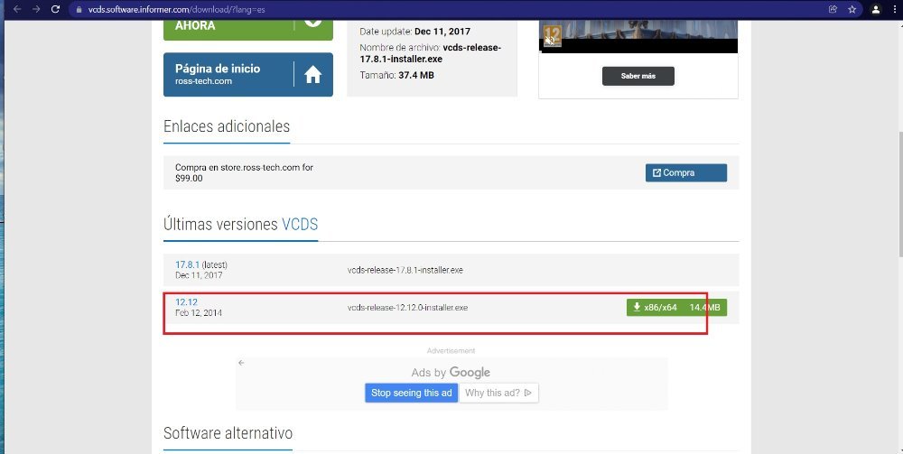Click the back arrow in Google ad box
This screenshot has height=454, width=903.
pyautogui.click(x=241, y=363)
